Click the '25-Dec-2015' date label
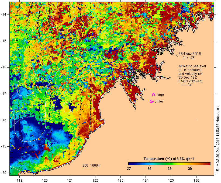 [x=190, y=54]
